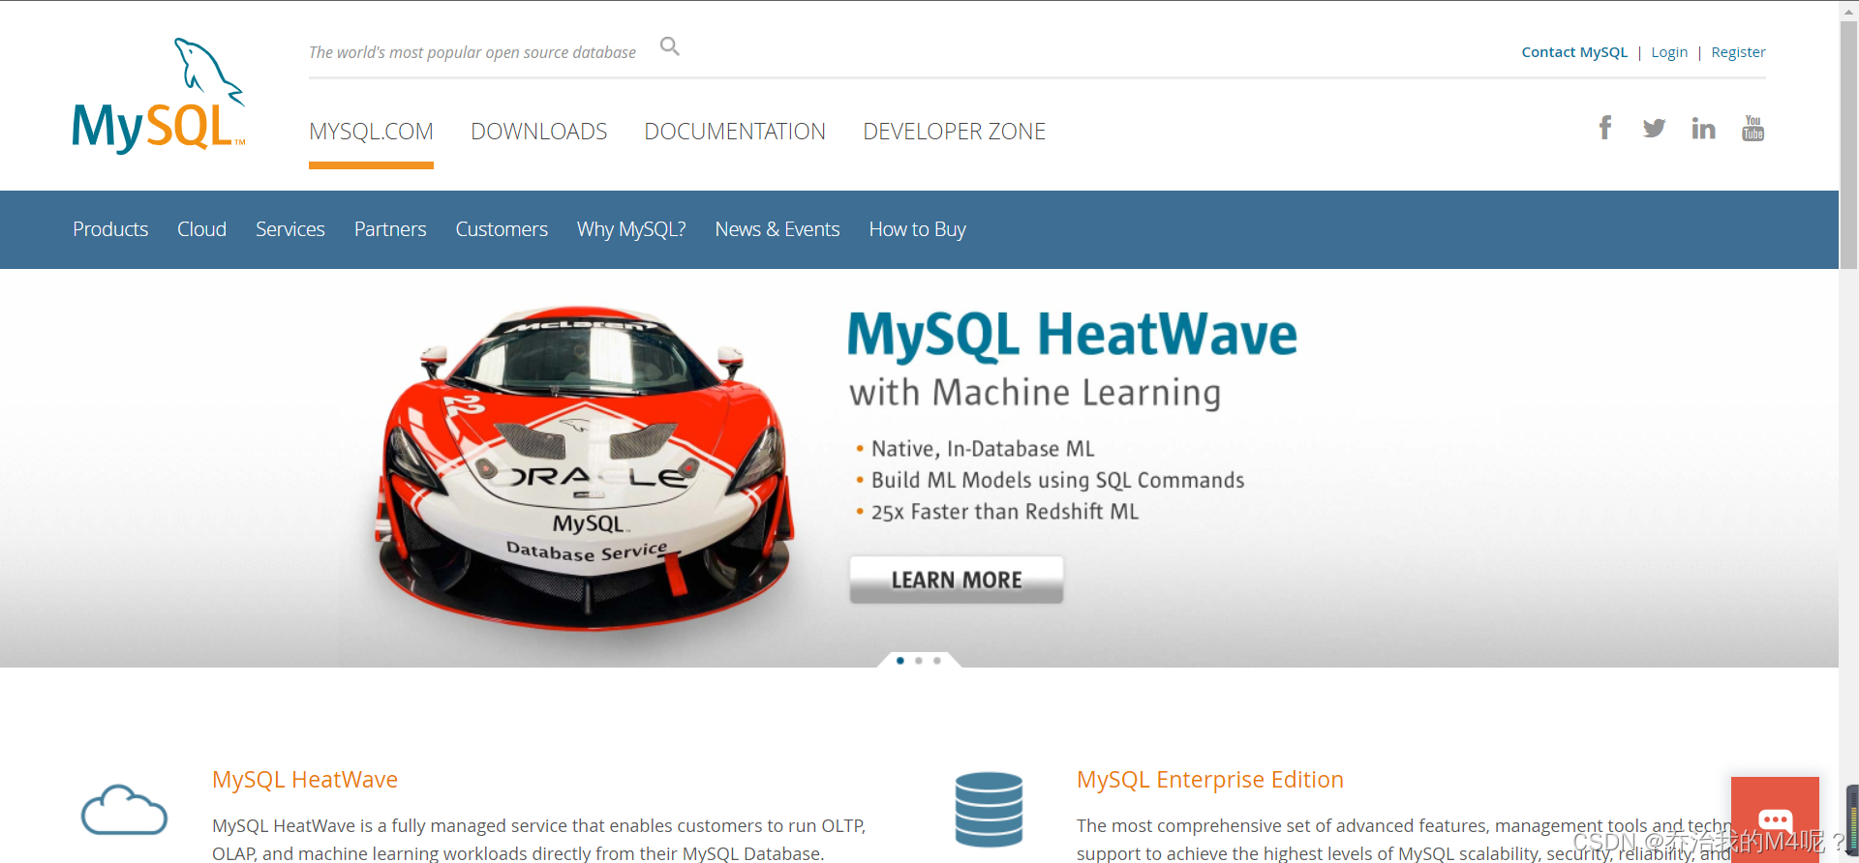
Task: Open the Products menu
Action: point(110,229)
